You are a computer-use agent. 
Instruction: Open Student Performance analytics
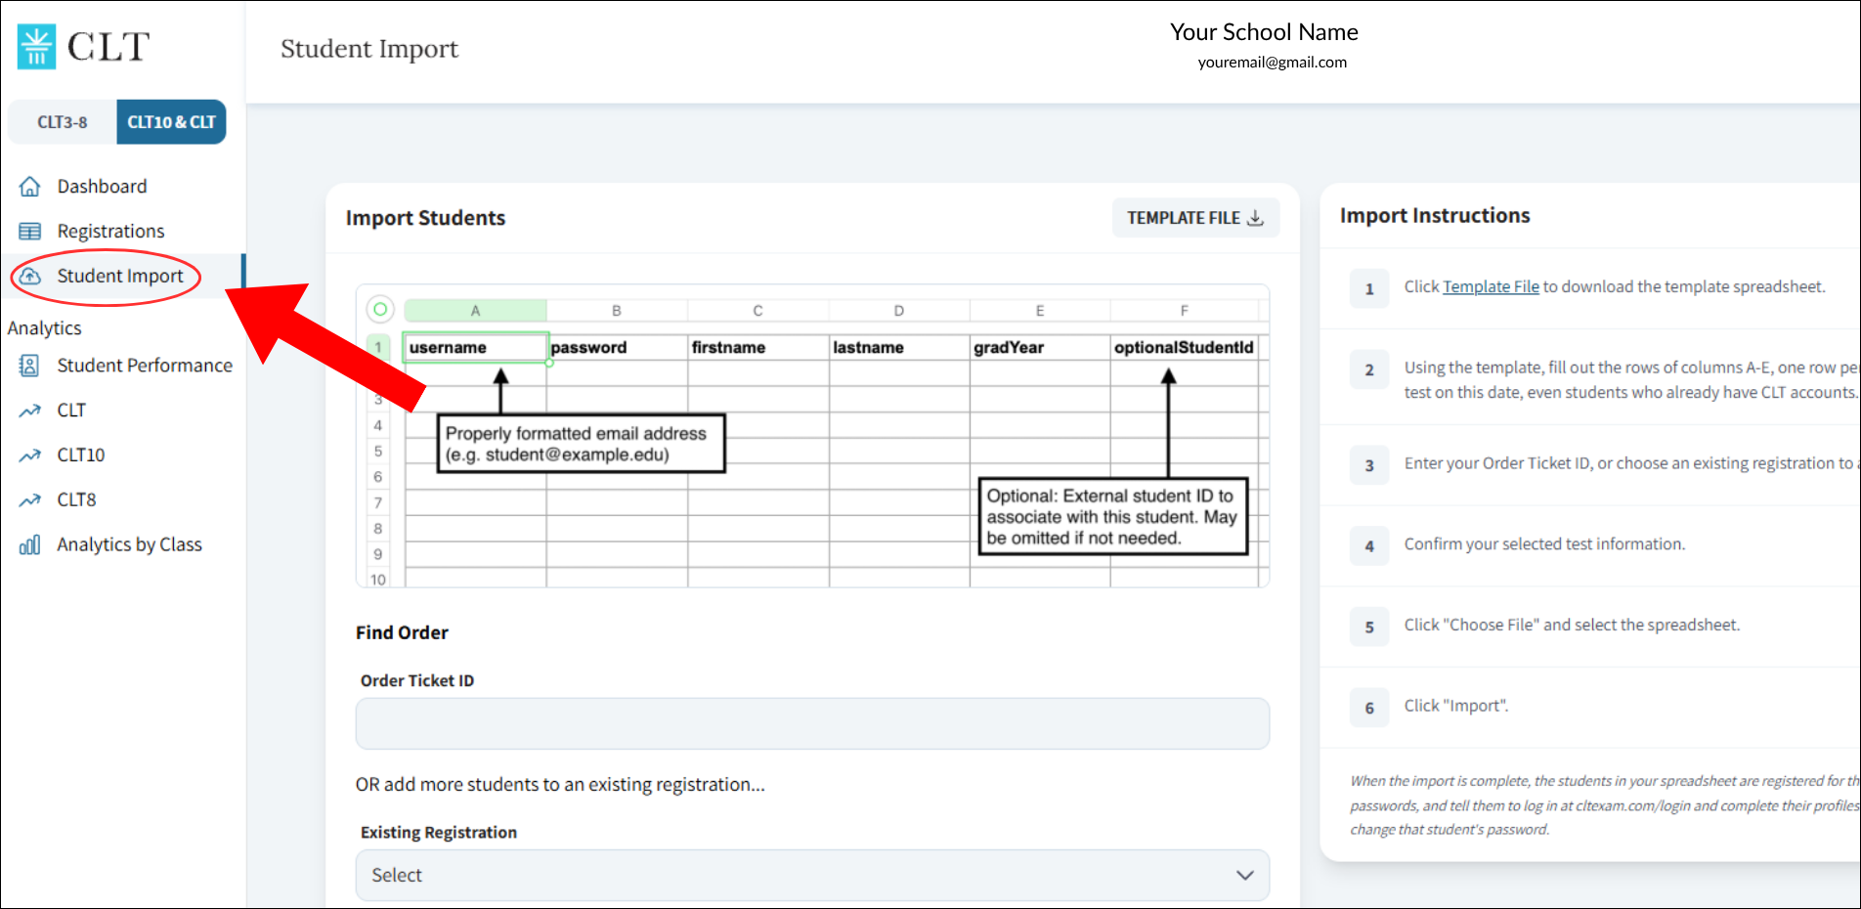point(145,366)
